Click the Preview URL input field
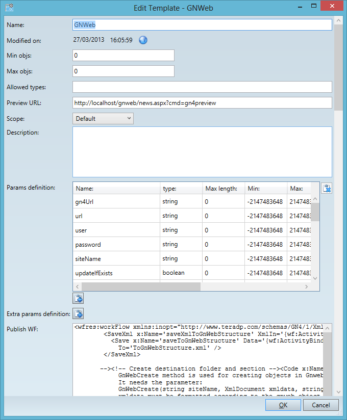 pos(202,103)
